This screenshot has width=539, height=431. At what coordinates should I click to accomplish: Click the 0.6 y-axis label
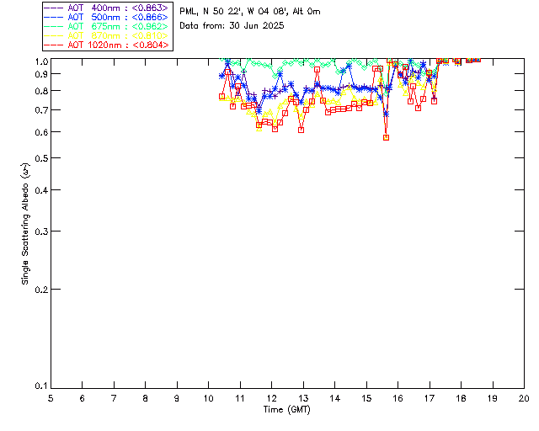tap(41, 133)
